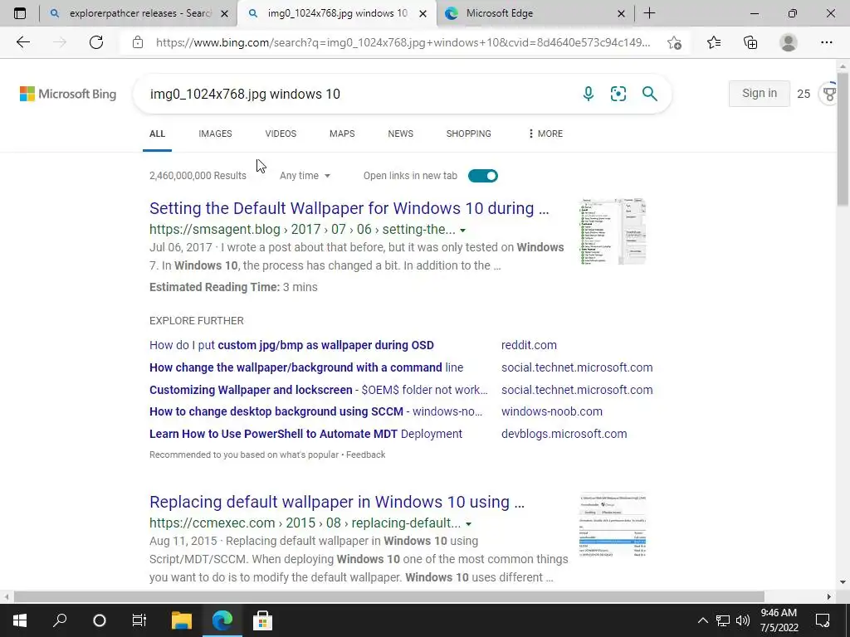850x637 pixels.
Task: Open the browser profile avatar
Action: pyautogui.click(x=789, y=42)
